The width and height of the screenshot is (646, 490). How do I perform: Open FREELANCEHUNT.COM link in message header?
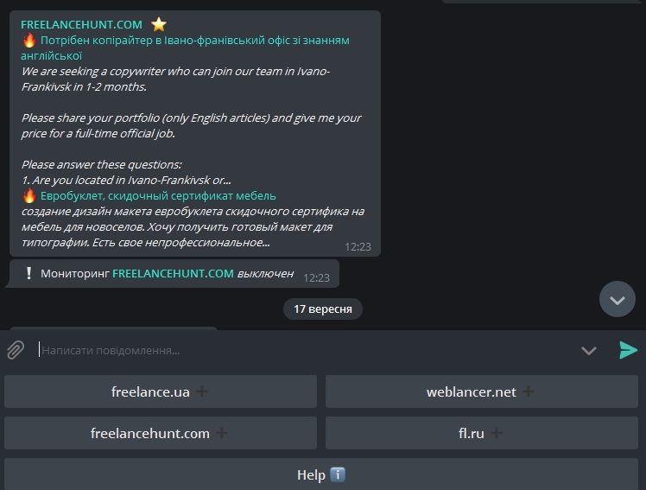(81, 24)
